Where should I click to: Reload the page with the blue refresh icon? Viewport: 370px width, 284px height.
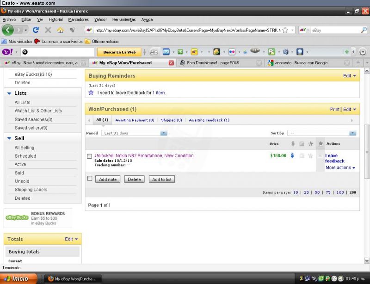36,30
